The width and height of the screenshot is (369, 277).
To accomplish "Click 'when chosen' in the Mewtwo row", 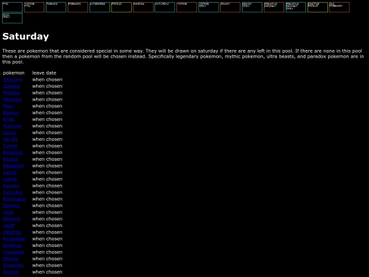I will (47, 99).
